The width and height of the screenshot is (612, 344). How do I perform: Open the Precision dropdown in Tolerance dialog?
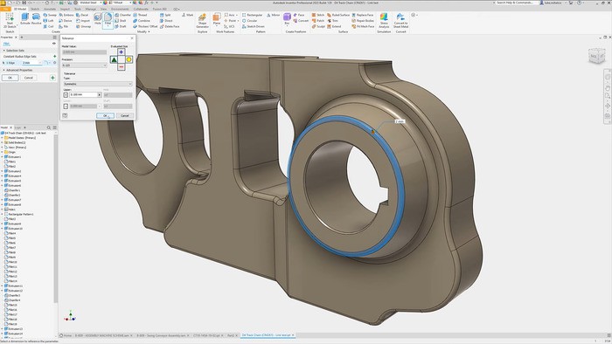point(84,65)
